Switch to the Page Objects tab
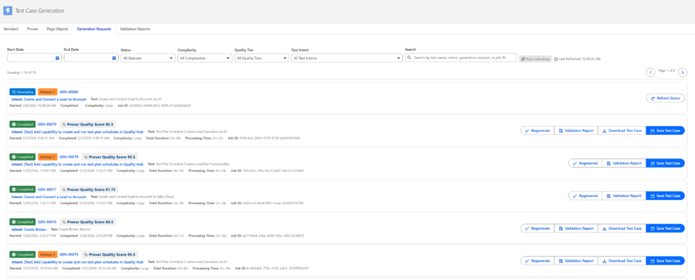 coord(58,29)
